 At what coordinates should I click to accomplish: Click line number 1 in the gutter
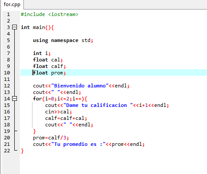tap(8, 14)
